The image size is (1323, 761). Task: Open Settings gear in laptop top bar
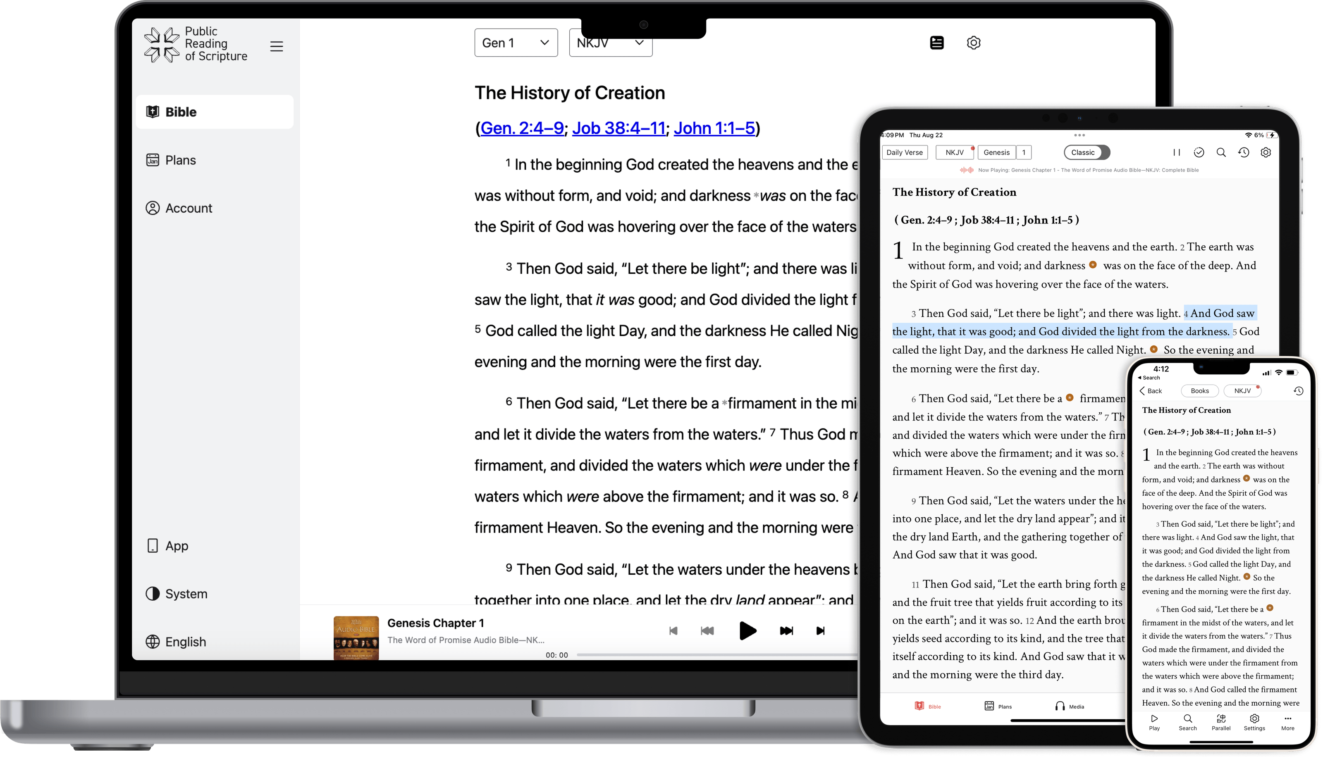(974, 42)
